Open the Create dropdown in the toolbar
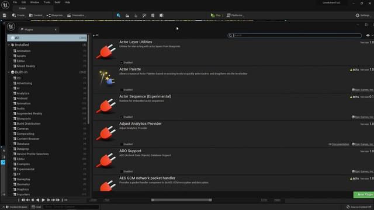Viewport: 374px width, 210px height. (18, 16)
